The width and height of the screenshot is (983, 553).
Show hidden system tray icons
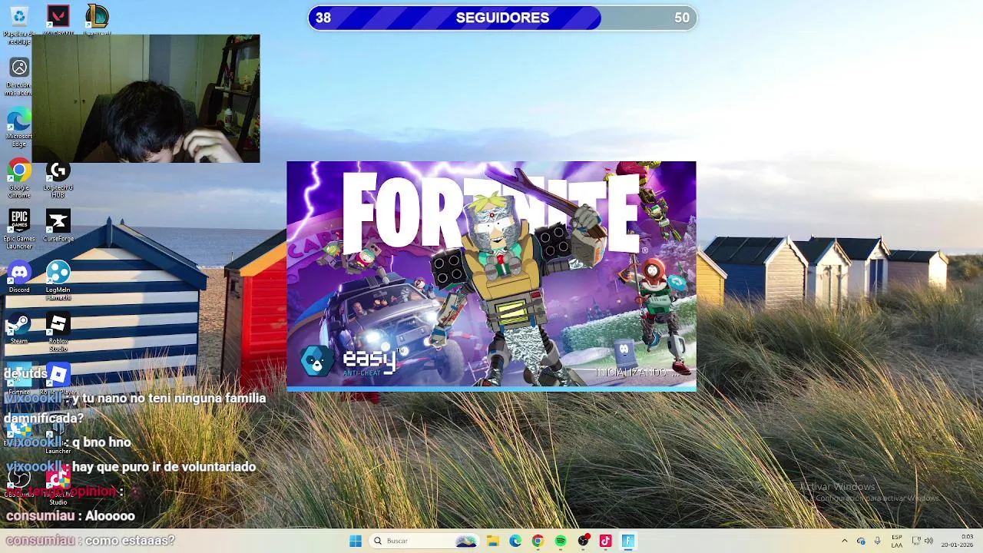coord(844,541)
